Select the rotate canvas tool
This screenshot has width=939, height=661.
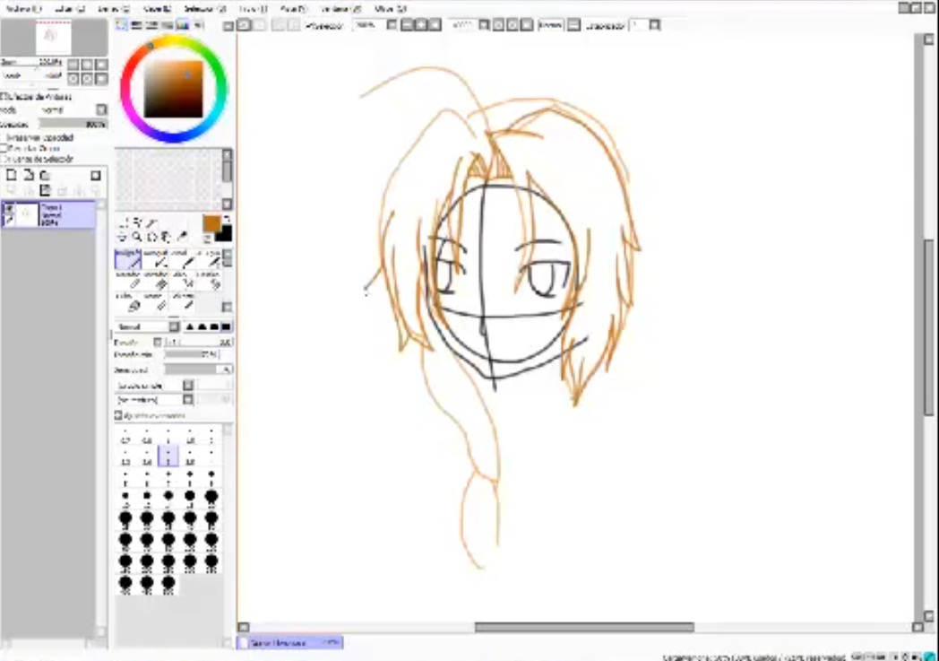[x=152, y=237]
